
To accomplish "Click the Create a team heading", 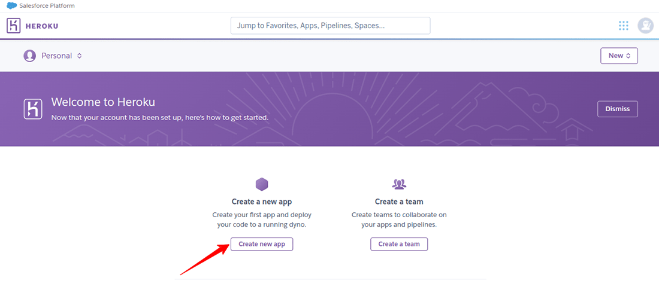I will click(x=399, y=202).
